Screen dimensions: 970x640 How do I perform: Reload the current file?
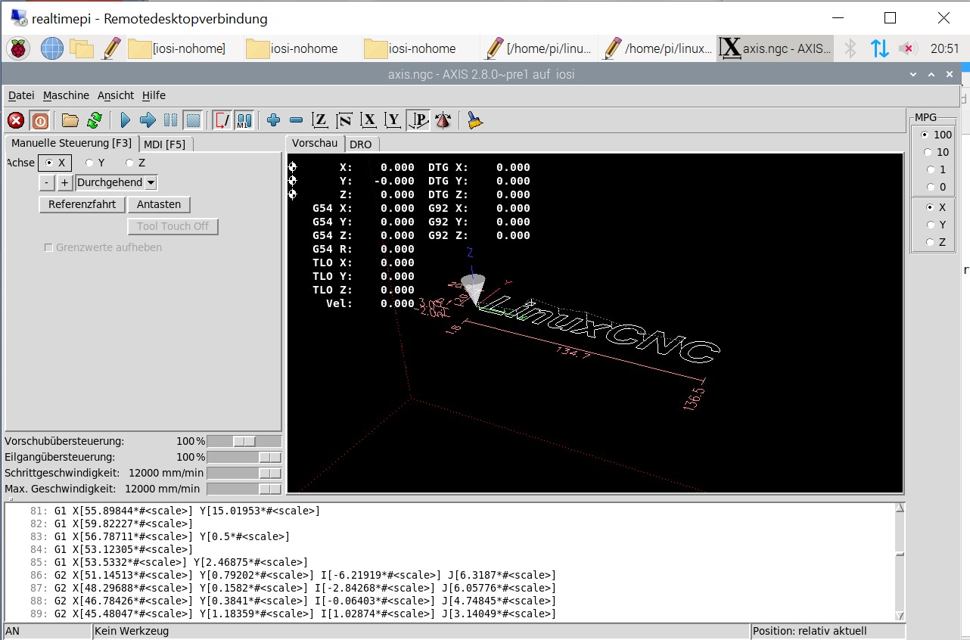pos(94,120)
